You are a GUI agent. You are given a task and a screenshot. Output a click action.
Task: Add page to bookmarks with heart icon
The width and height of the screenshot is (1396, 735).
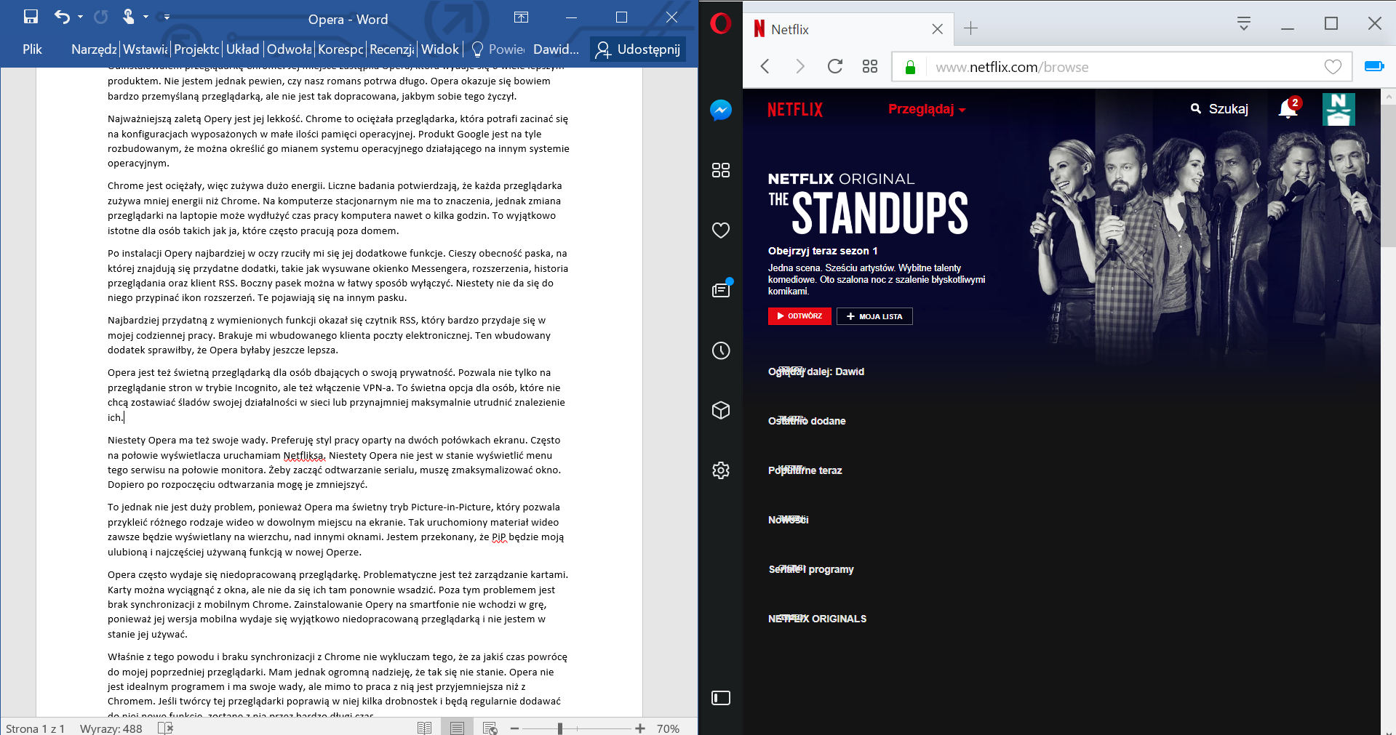click(x=1333, y=67)
